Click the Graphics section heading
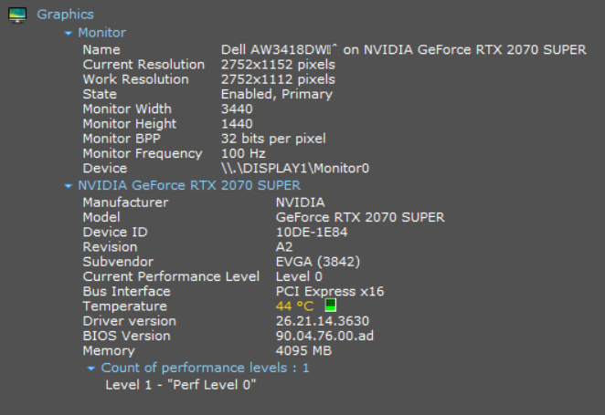The width and height of the screenshot is (605, 415). tap(65, 15)
